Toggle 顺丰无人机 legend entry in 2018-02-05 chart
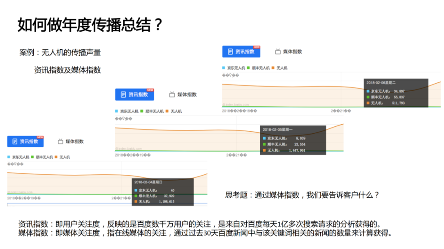 [x=152, y=111]
